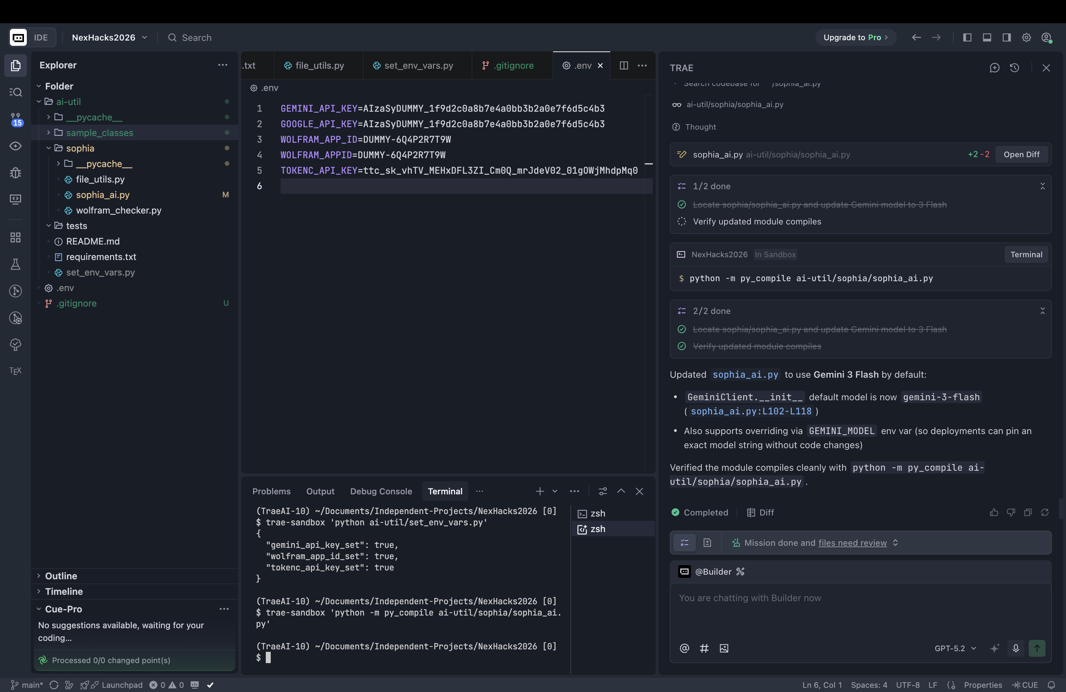Click add image icon in chat input
This screenshot has height=692, width=1066.
coord(724,648)
